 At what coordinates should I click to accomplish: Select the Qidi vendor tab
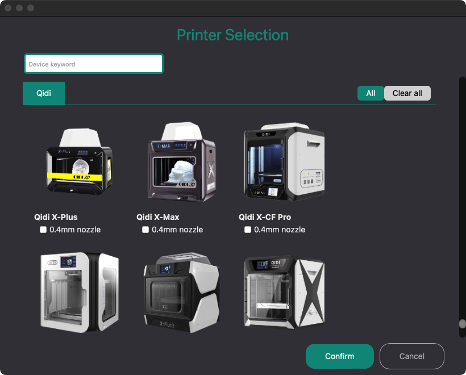pyautogui.click(x=44, y=93)
